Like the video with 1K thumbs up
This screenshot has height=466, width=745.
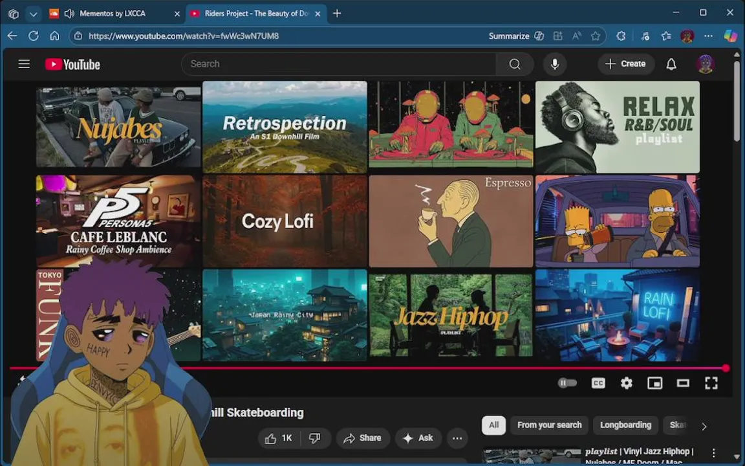(x=279, y=438)
